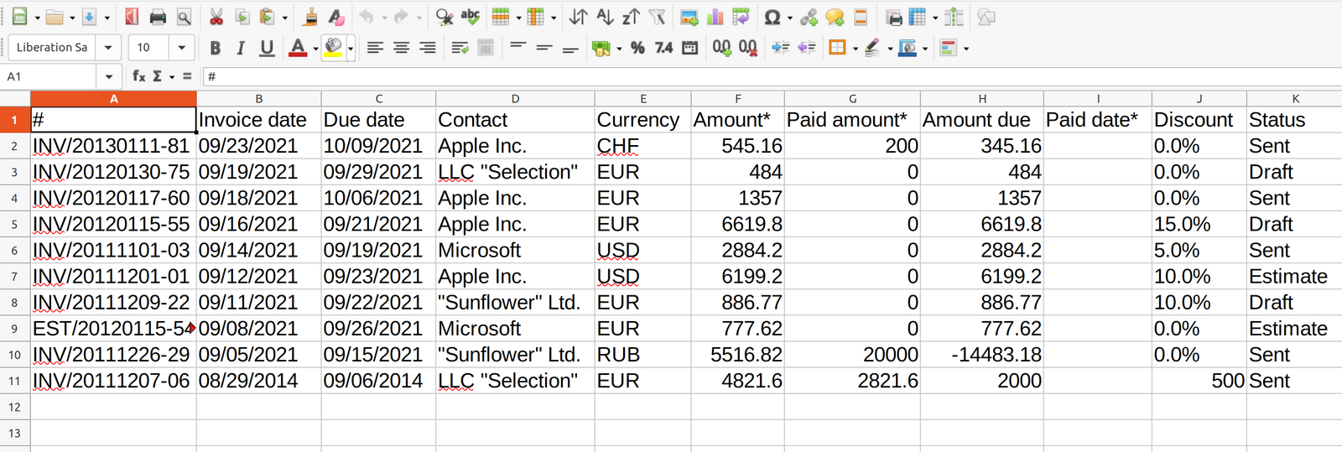Image resolution: width=1342 pixels, height=452 pixels.
Task: Insert a comment with the speech bubble icon
Action: [835, 17]
